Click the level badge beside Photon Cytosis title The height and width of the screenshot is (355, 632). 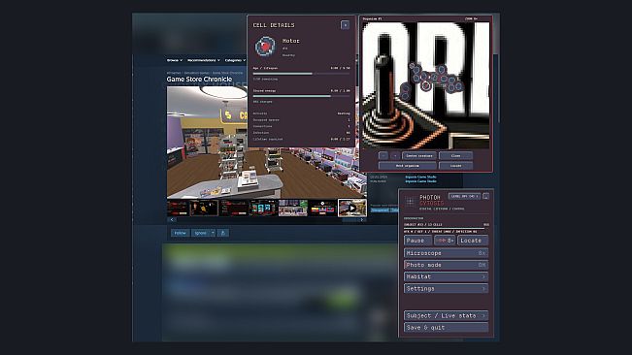pyautogui.click(x=464, y=197)
